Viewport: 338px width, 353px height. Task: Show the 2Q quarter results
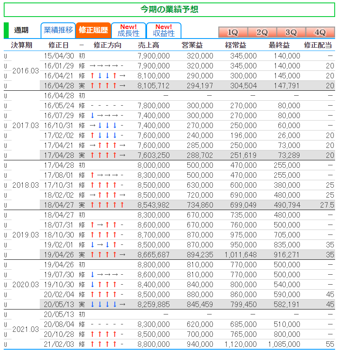262,32
